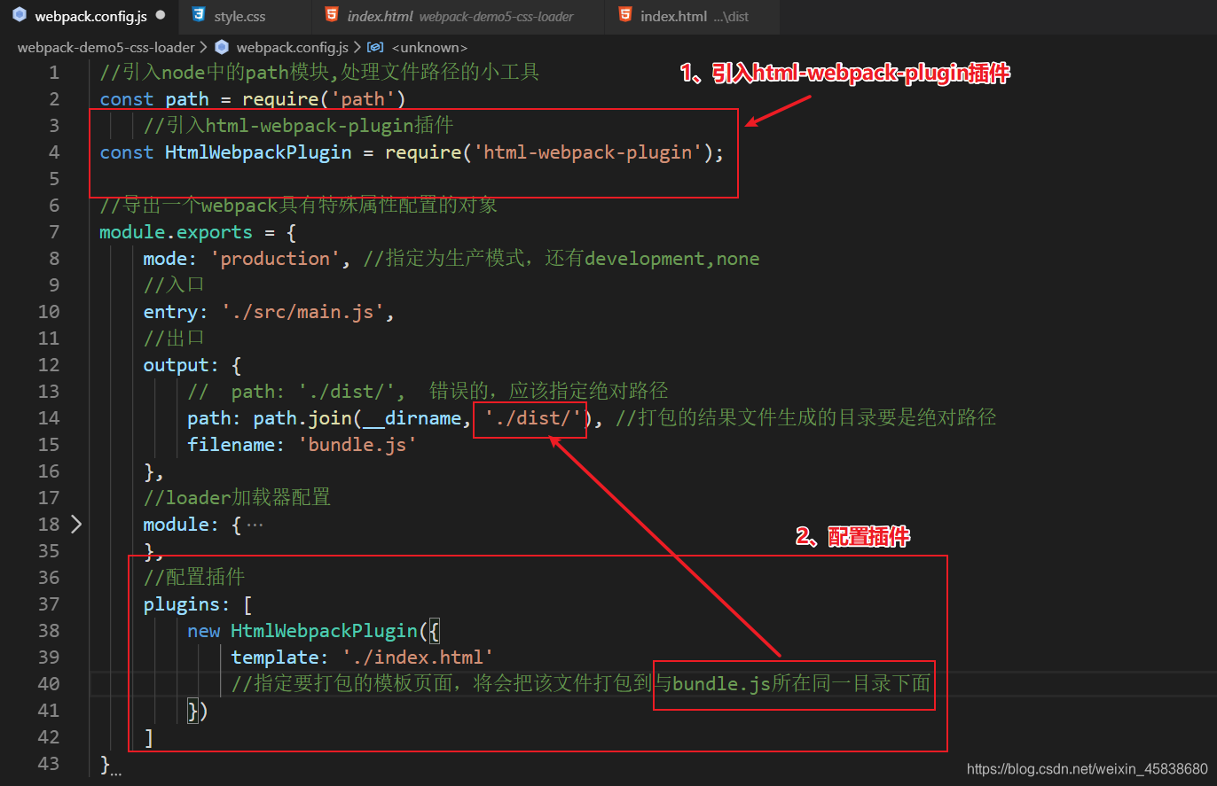Open the <unknown> symbol breadcrumb

[x=428, y=47]
